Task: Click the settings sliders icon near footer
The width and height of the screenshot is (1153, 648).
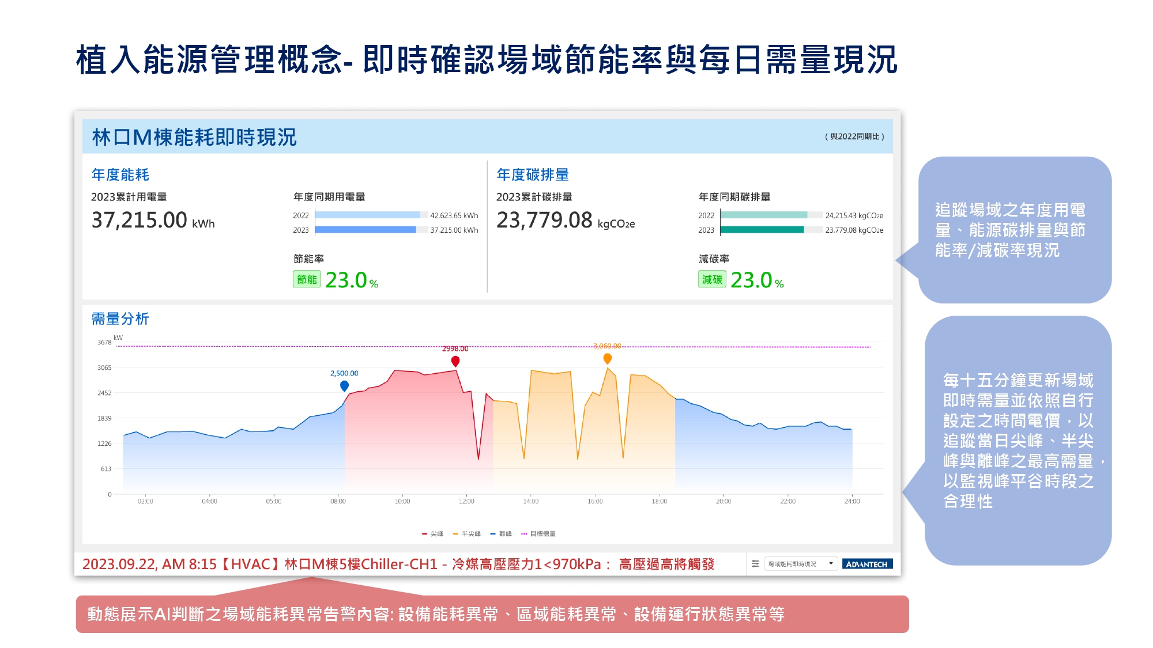Action: [x=755, y=564]
